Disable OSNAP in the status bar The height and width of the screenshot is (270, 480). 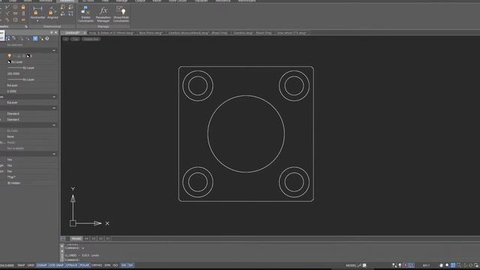pyautogui.click(x=42, y=265)
